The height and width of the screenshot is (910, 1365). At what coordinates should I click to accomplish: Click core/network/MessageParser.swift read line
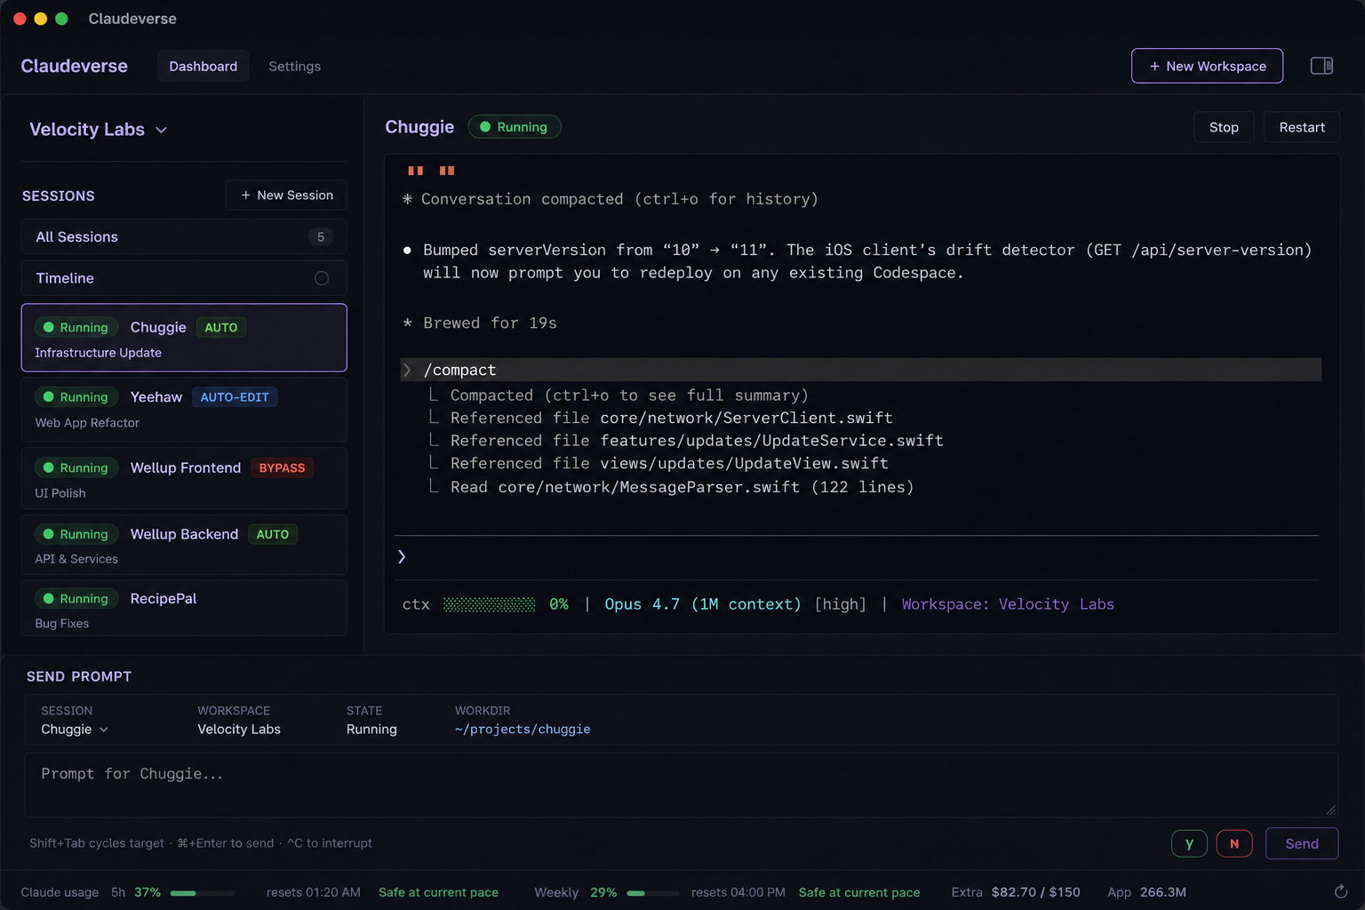pos(682,487)
